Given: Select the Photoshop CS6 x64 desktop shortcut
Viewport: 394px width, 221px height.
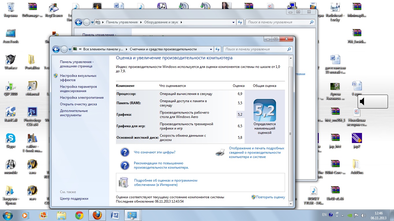Looking at the screenshot, I should pyautogui.click(x=32, y=116).
